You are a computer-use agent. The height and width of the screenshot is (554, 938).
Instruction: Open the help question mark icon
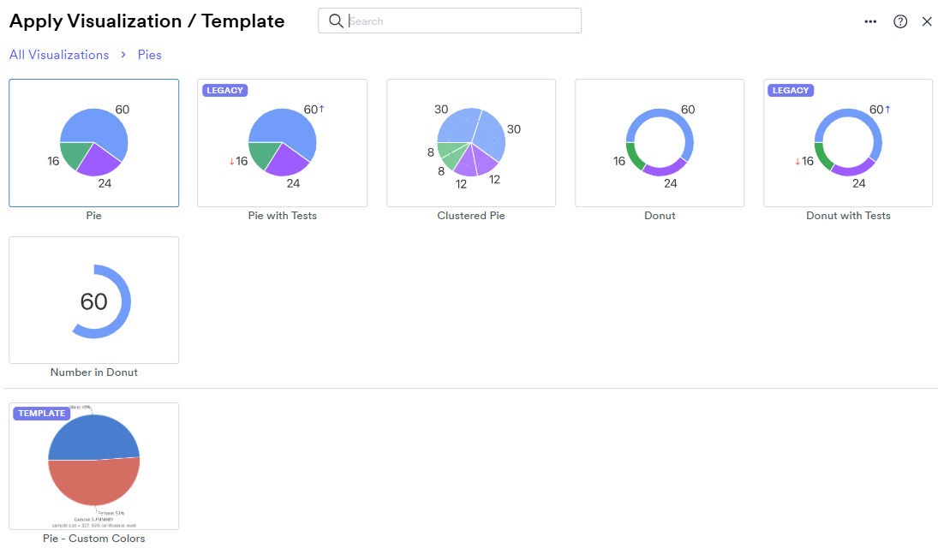point(900,21)
